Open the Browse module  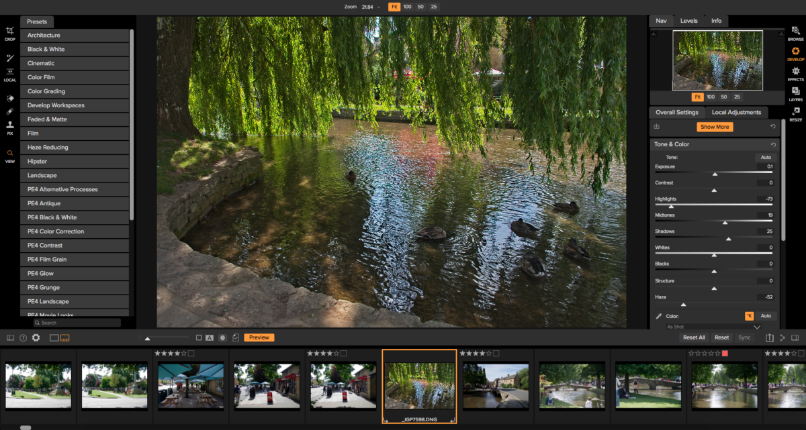(x=795, y=34)
